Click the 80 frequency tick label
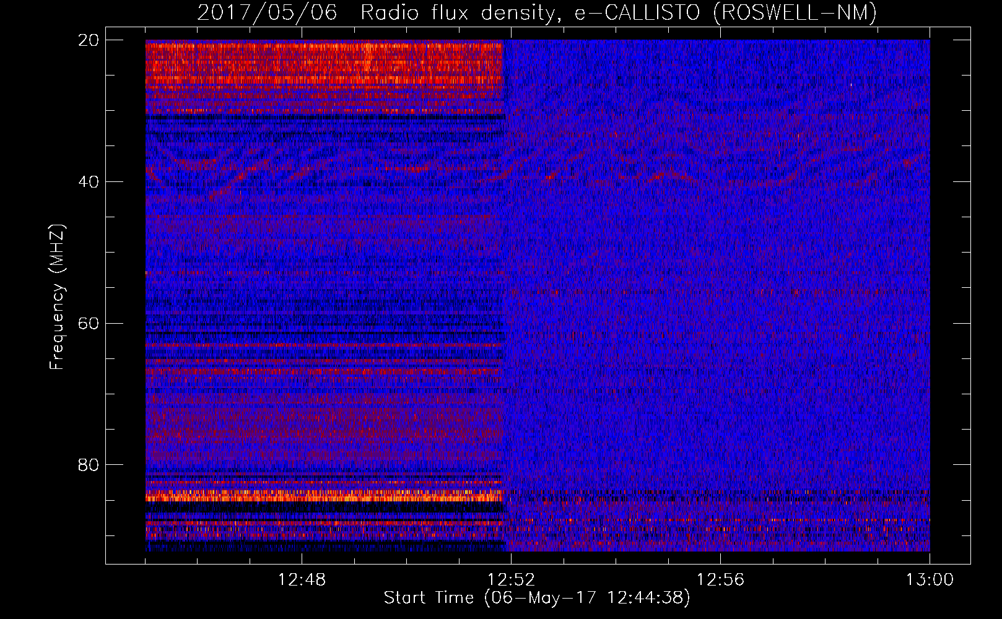1002x619 pixels. (89, 465)
